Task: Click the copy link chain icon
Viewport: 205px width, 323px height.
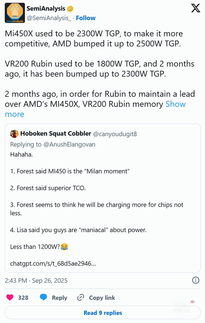Action: [x=81, y=298]
